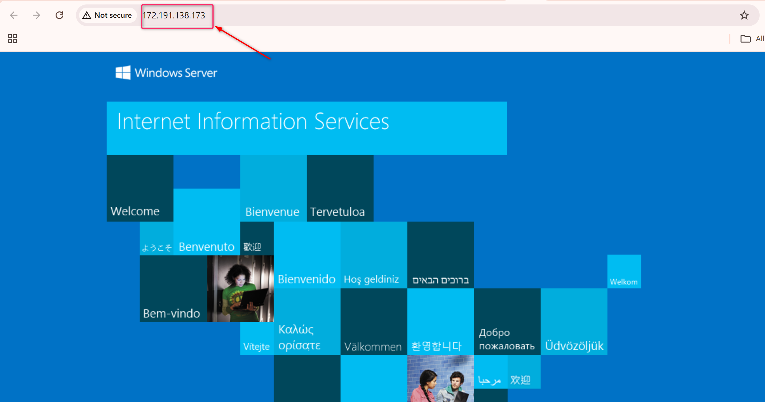The image size is (765, 402).
Task: Click the Bienvenido tile
Action: pos(307,255)
